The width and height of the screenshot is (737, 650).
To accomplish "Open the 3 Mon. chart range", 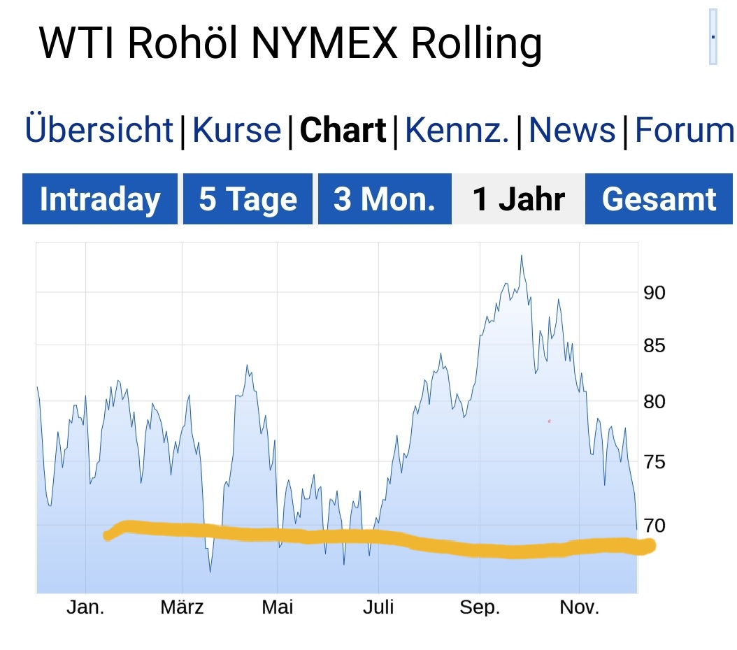I will coord(384,198).
